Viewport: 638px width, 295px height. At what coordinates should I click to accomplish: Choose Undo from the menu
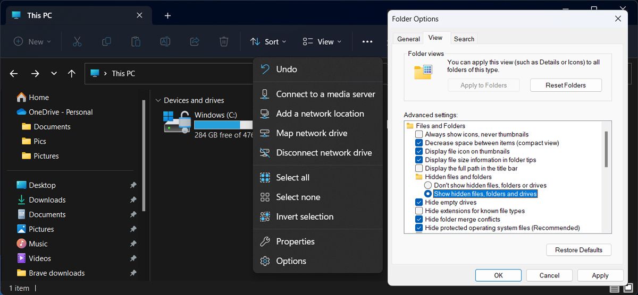[318, 70]
